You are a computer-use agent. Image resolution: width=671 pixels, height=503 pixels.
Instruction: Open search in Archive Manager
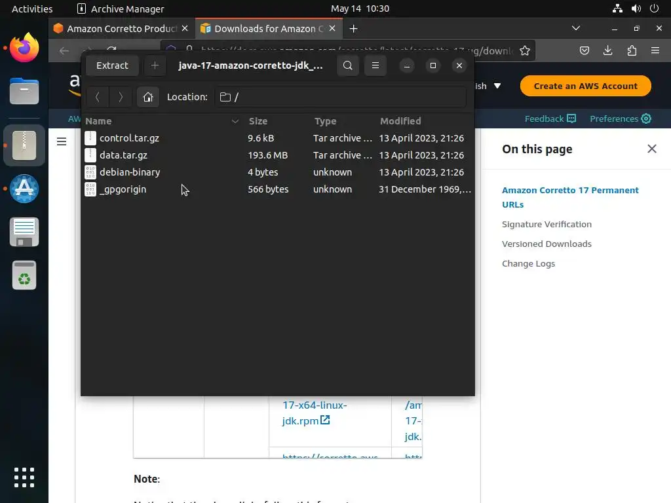coord(348,65)
